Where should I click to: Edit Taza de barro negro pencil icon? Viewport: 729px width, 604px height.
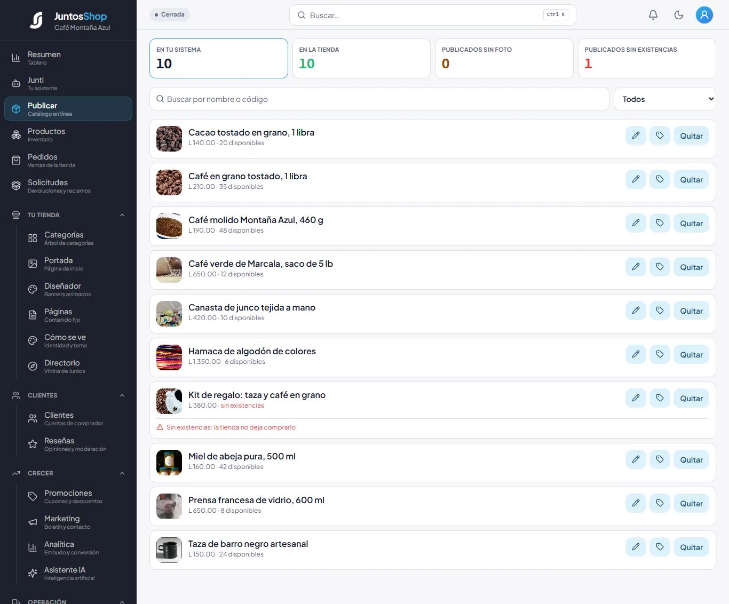point(636,547)
